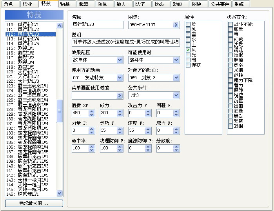
Task: Increase the 速度 F value
Action: 148,129
